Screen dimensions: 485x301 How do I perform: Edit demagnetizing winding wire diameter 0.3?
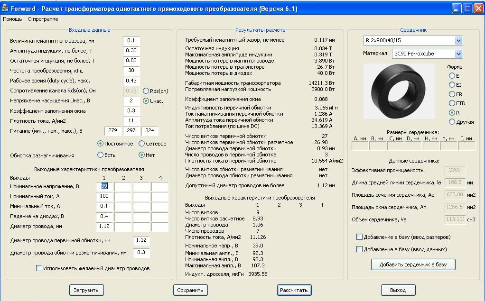pos(141,253)
